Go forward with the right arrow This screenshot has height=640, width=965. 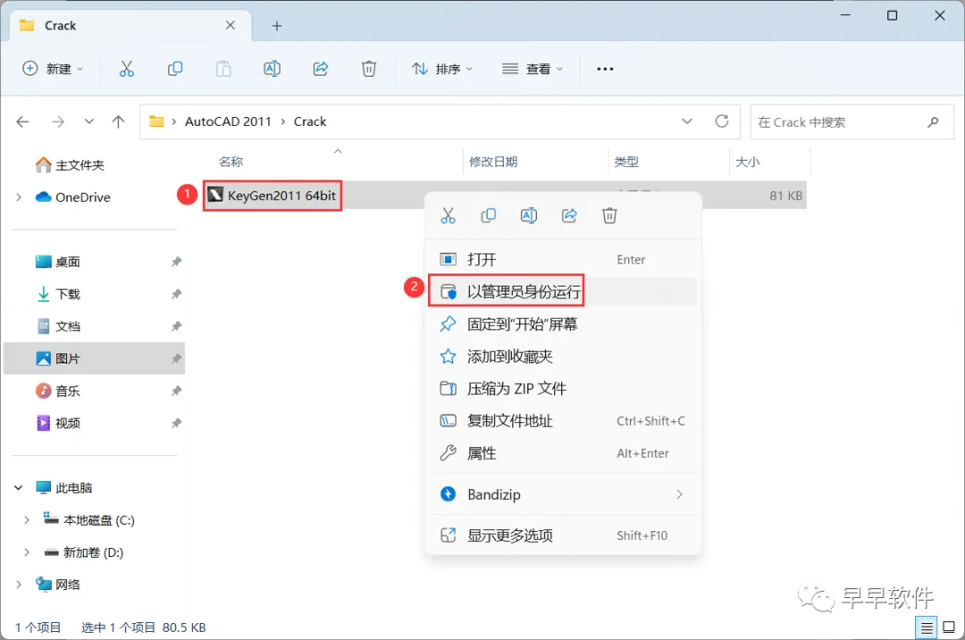click(x=58, y=121)
